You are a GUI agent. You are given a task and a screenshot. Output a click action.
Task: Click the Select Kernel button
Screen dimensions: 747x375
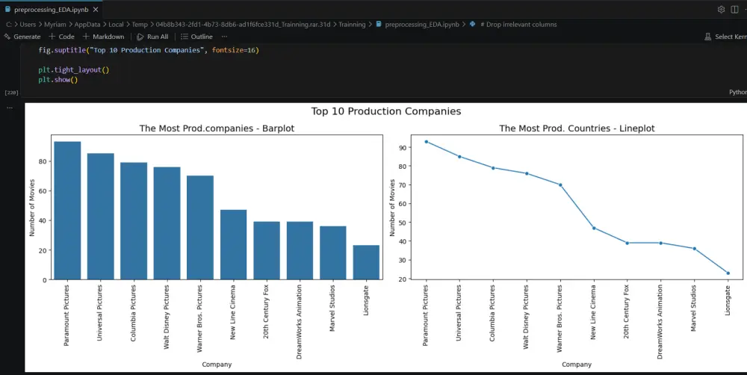click(725, 37)
